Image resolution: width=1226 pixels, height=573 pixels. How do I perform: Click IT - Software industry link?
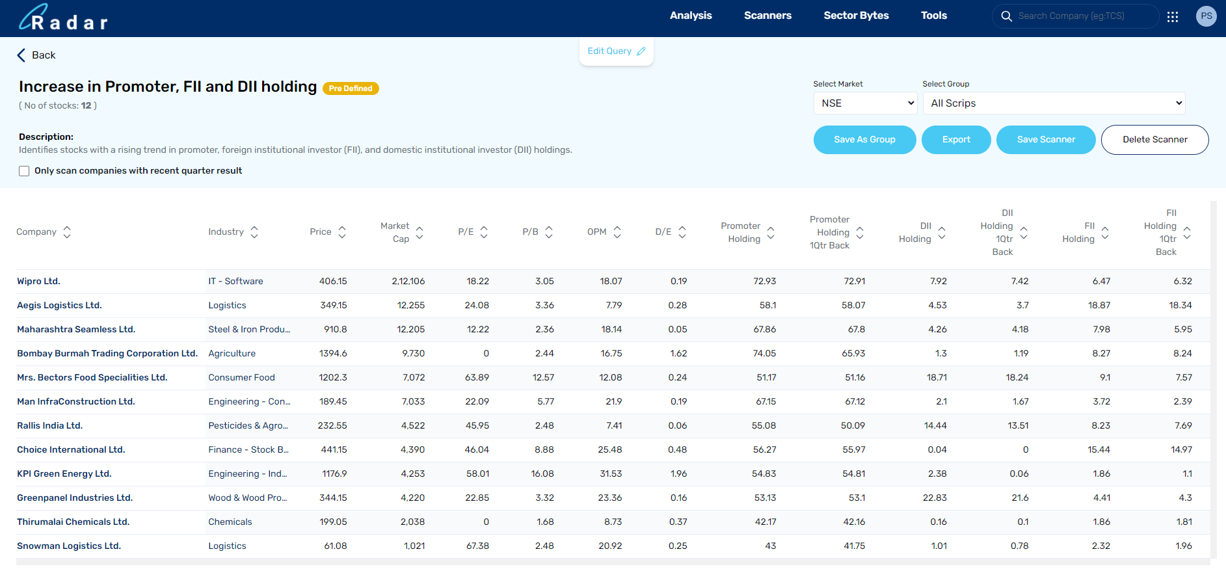coord(235,282)
